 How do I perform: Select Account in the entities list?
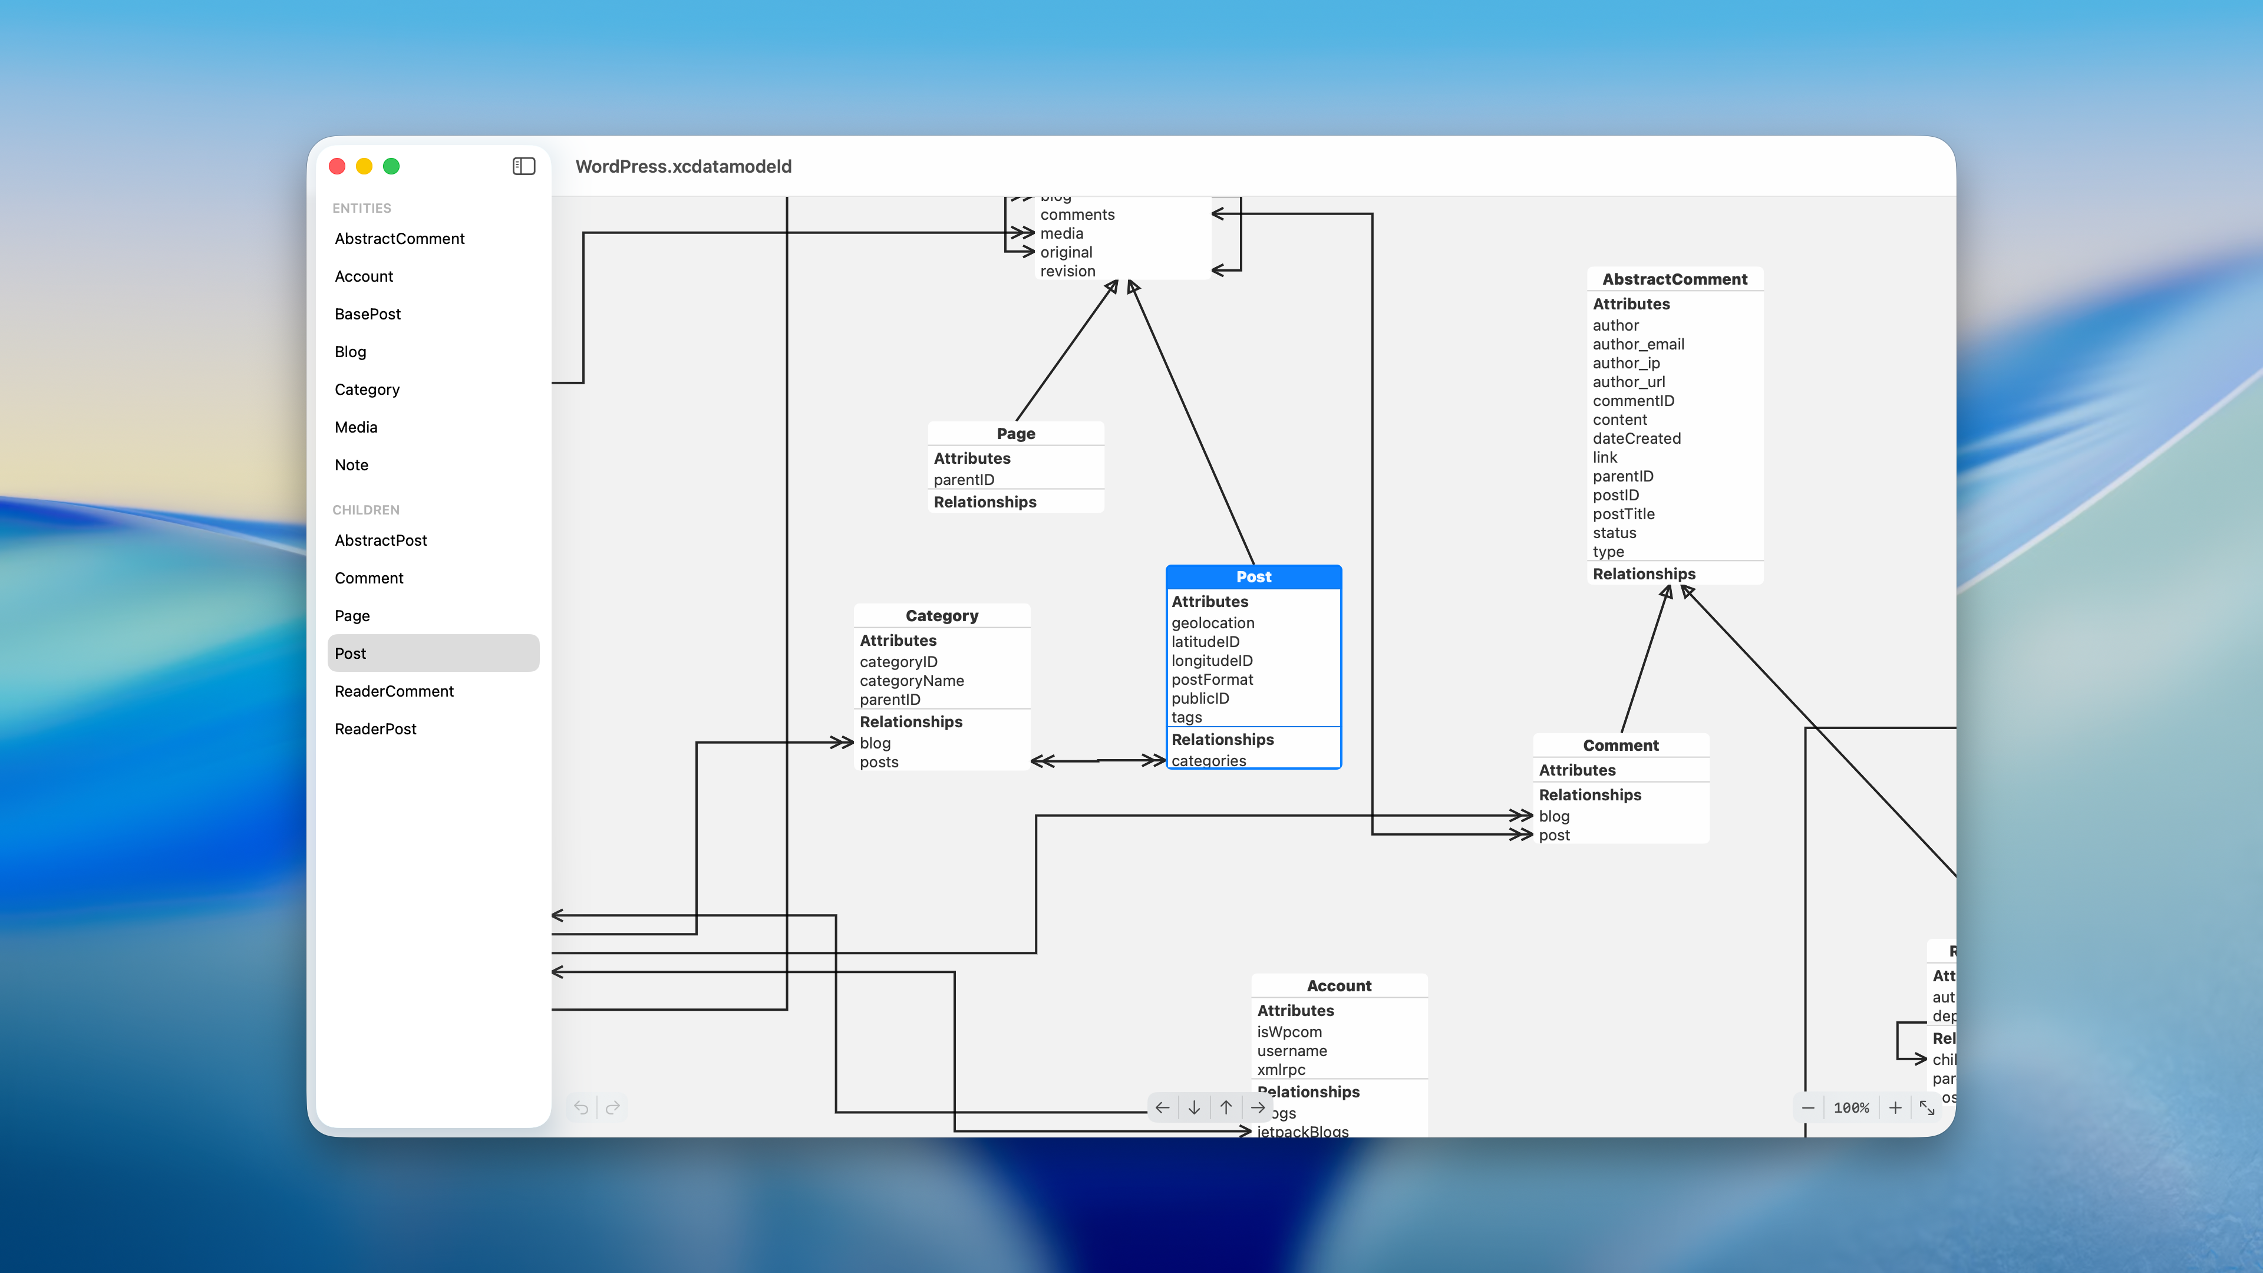pos(433,276)
